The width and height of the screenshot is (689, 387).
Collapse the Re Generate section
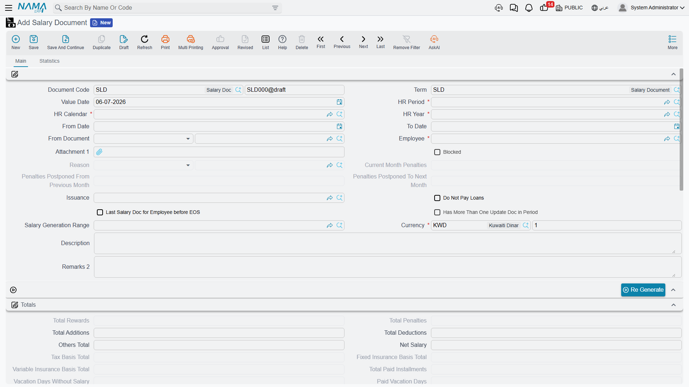[674, 290]
